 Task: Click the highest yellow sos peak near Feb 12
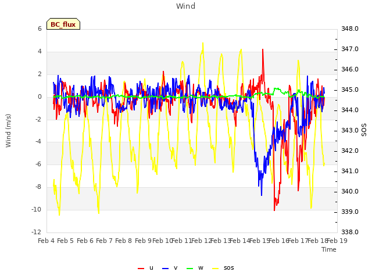coord(203,43)
